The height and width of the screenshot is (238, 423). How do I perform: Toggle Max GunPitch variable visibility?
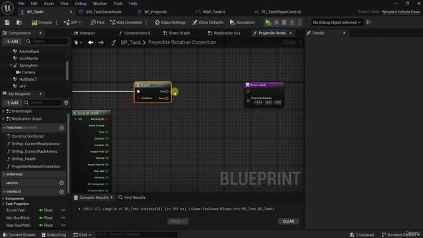[63, 225]
